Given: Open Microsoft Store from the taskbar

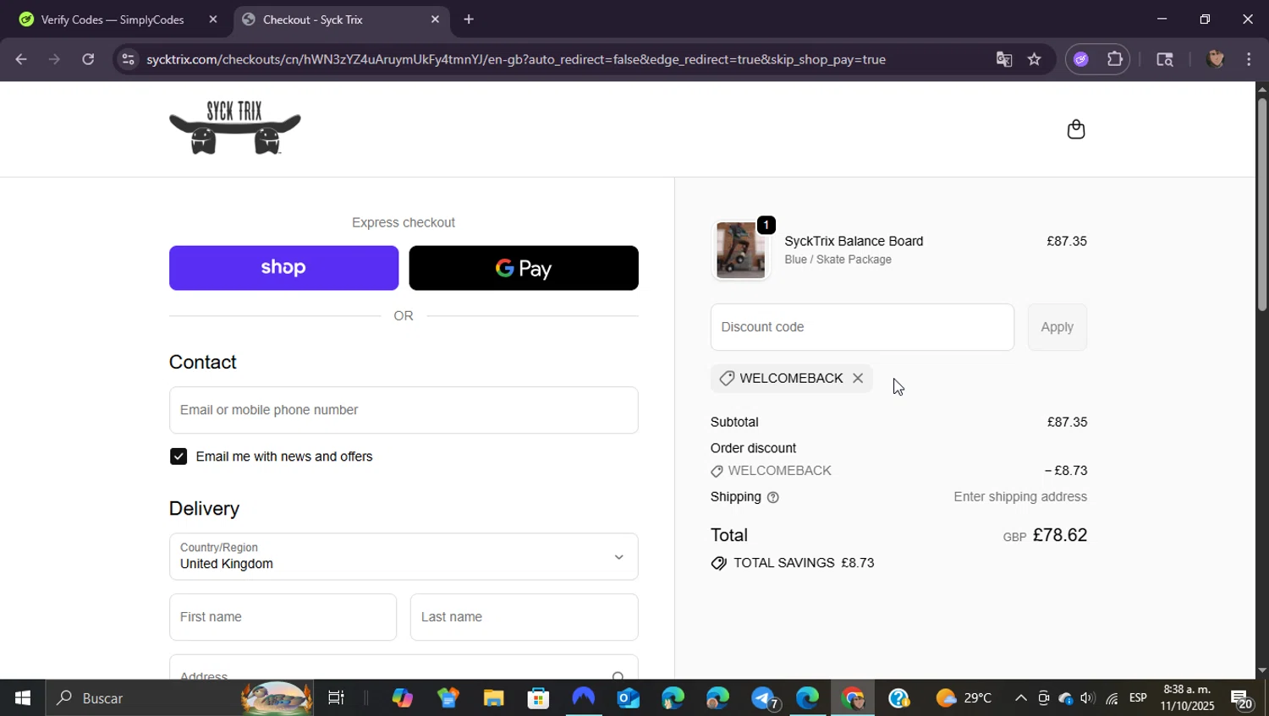Looking at the screenshot, I should (538, 698).
